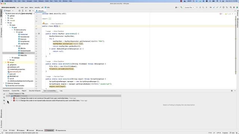
Task: Click the refresh icon in SonarLint sidebar
Action: [x=4, y=97]
